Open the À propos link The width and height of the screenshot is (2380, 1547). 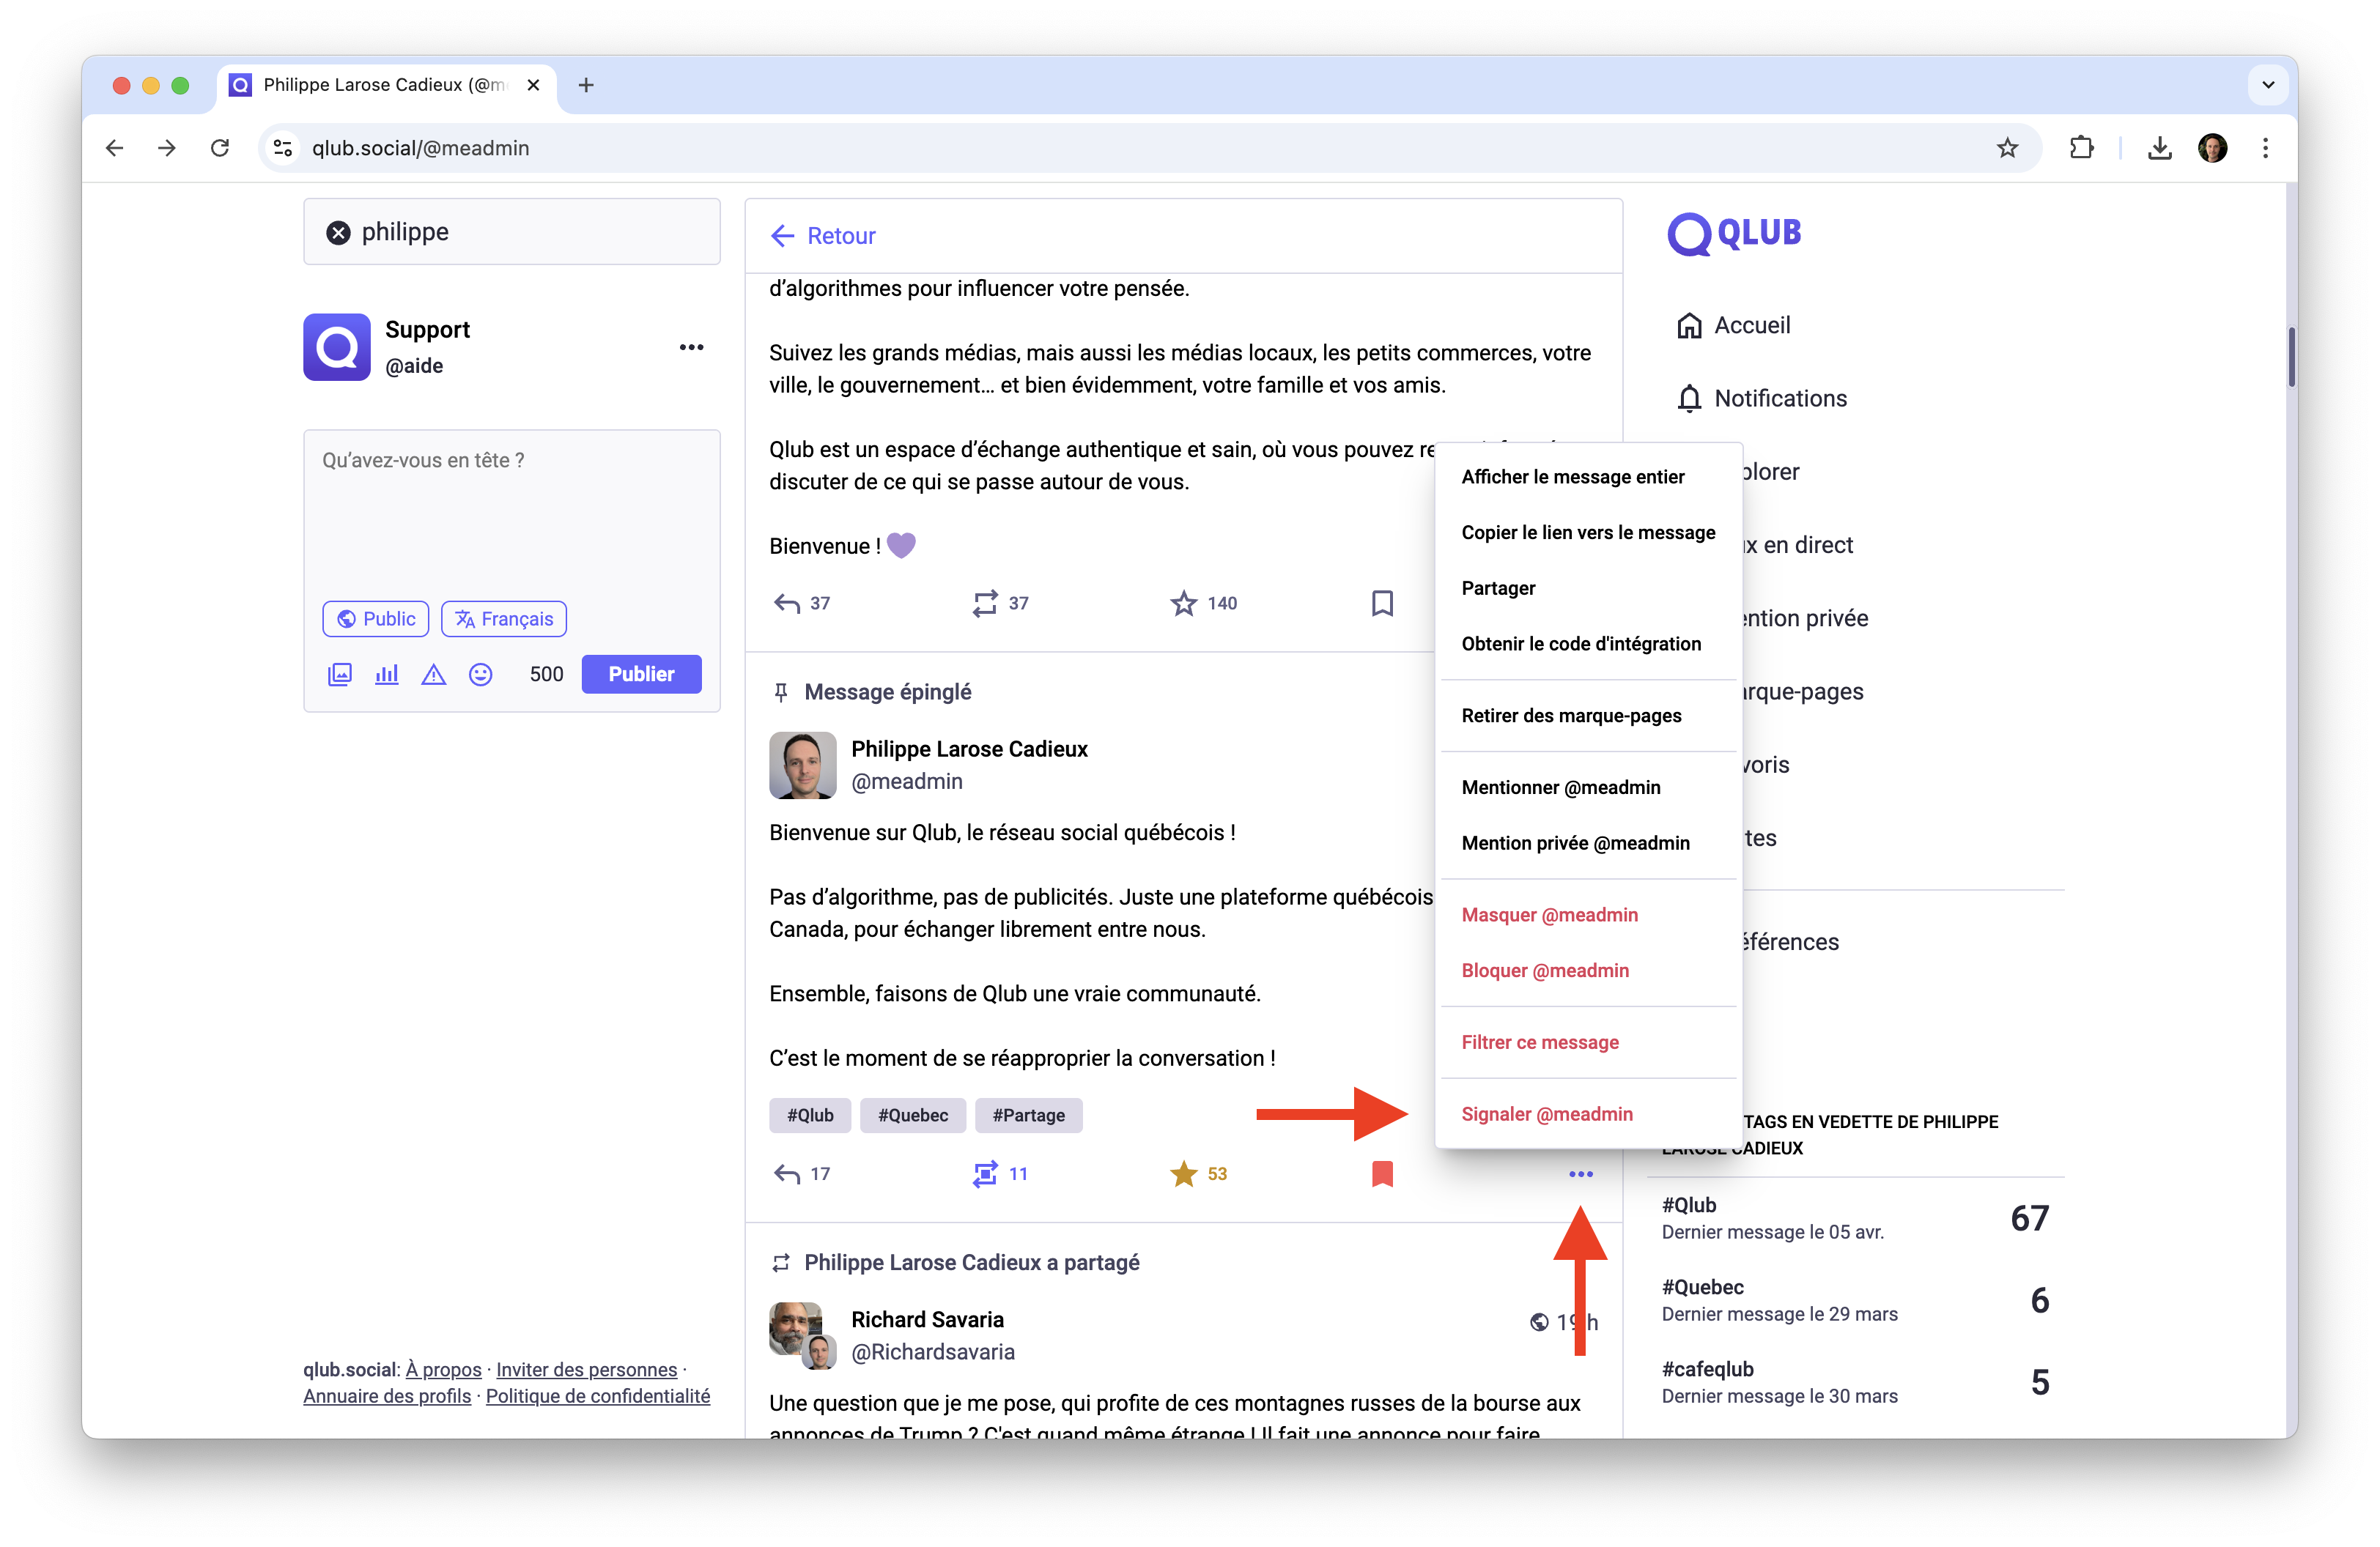443,1369
